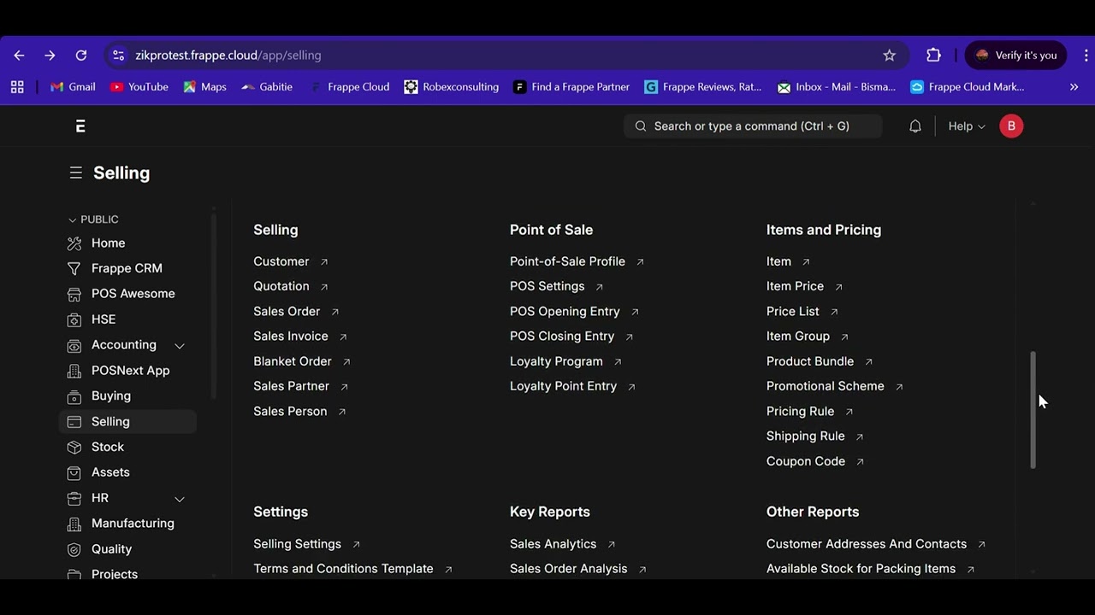Click the POS Awesome sidebar icon

(74, 294)
